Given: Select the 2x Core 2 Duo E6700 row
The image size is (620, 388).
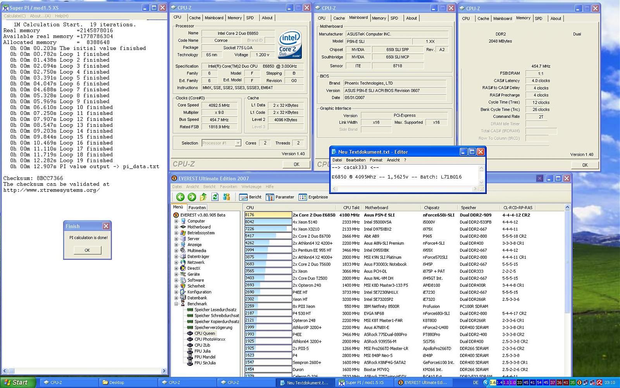Looking at the screenshot, I should tap(404, 236).
